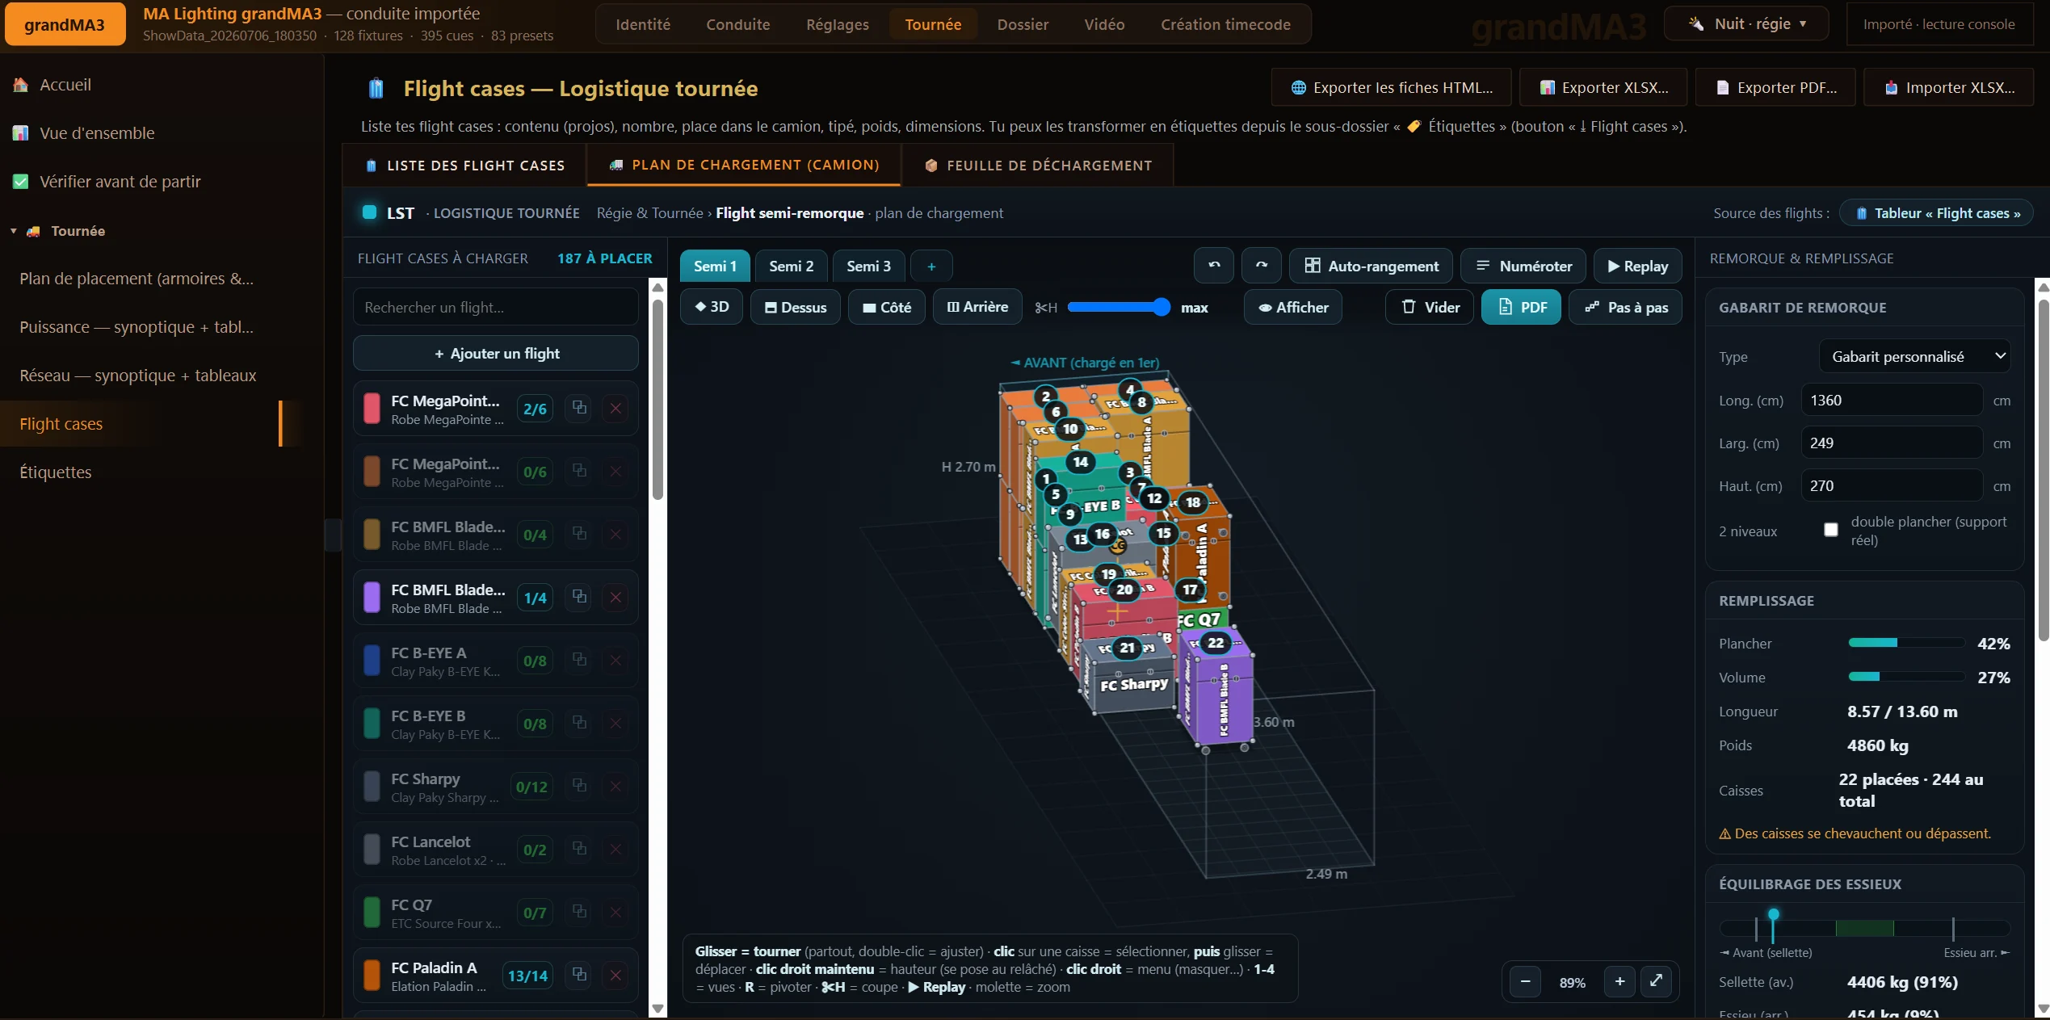Open Vue d'ensemble in the sidebar

click(x=97, y=133)
